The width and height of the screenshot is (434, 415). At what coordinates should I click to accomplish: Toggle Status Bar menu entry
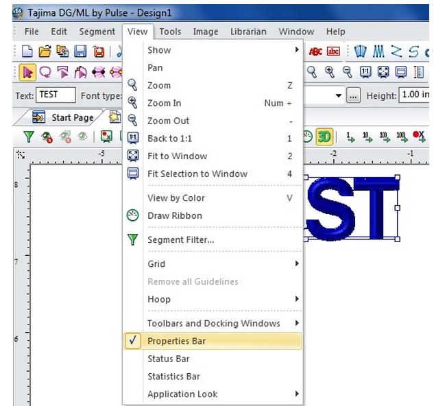213,359
